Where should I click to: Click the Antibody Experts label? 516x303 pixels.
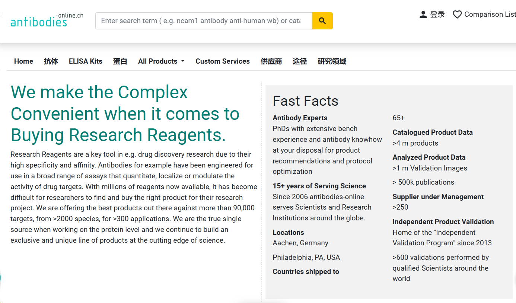point(300,118)
